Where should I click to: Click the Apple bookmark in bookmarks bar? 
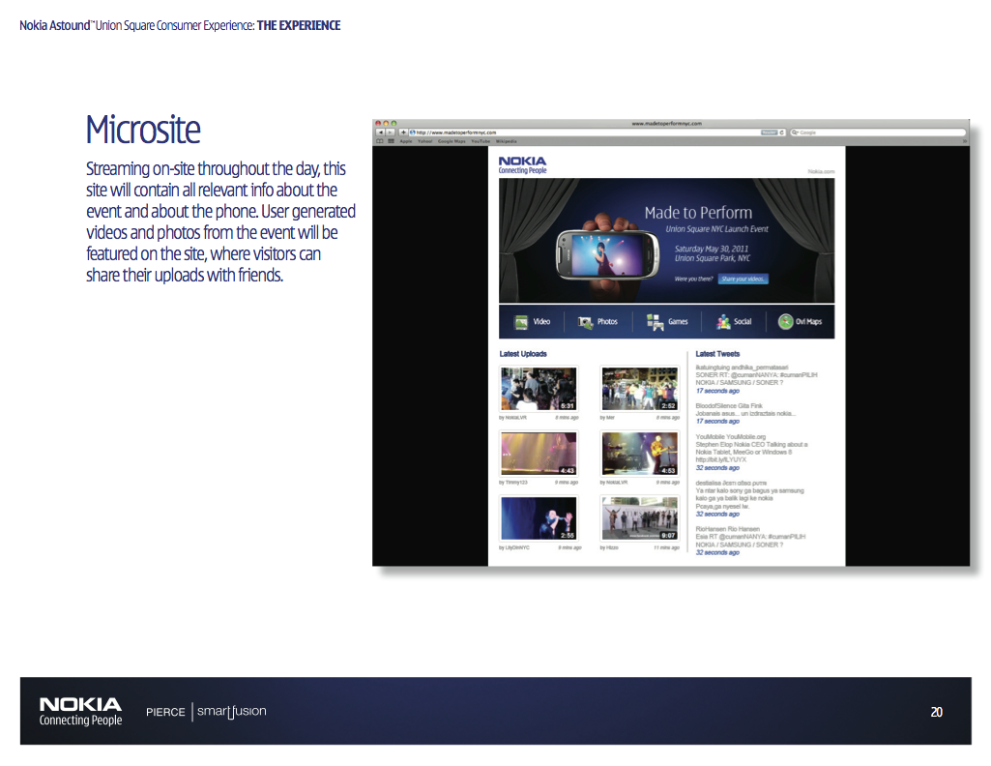406,141
